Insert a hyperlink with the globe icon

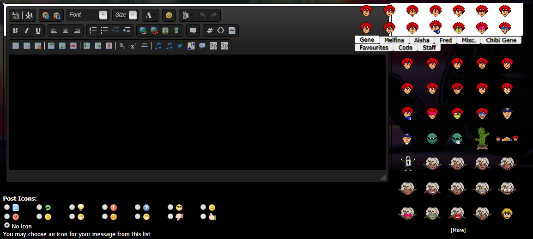click(143, 31)
